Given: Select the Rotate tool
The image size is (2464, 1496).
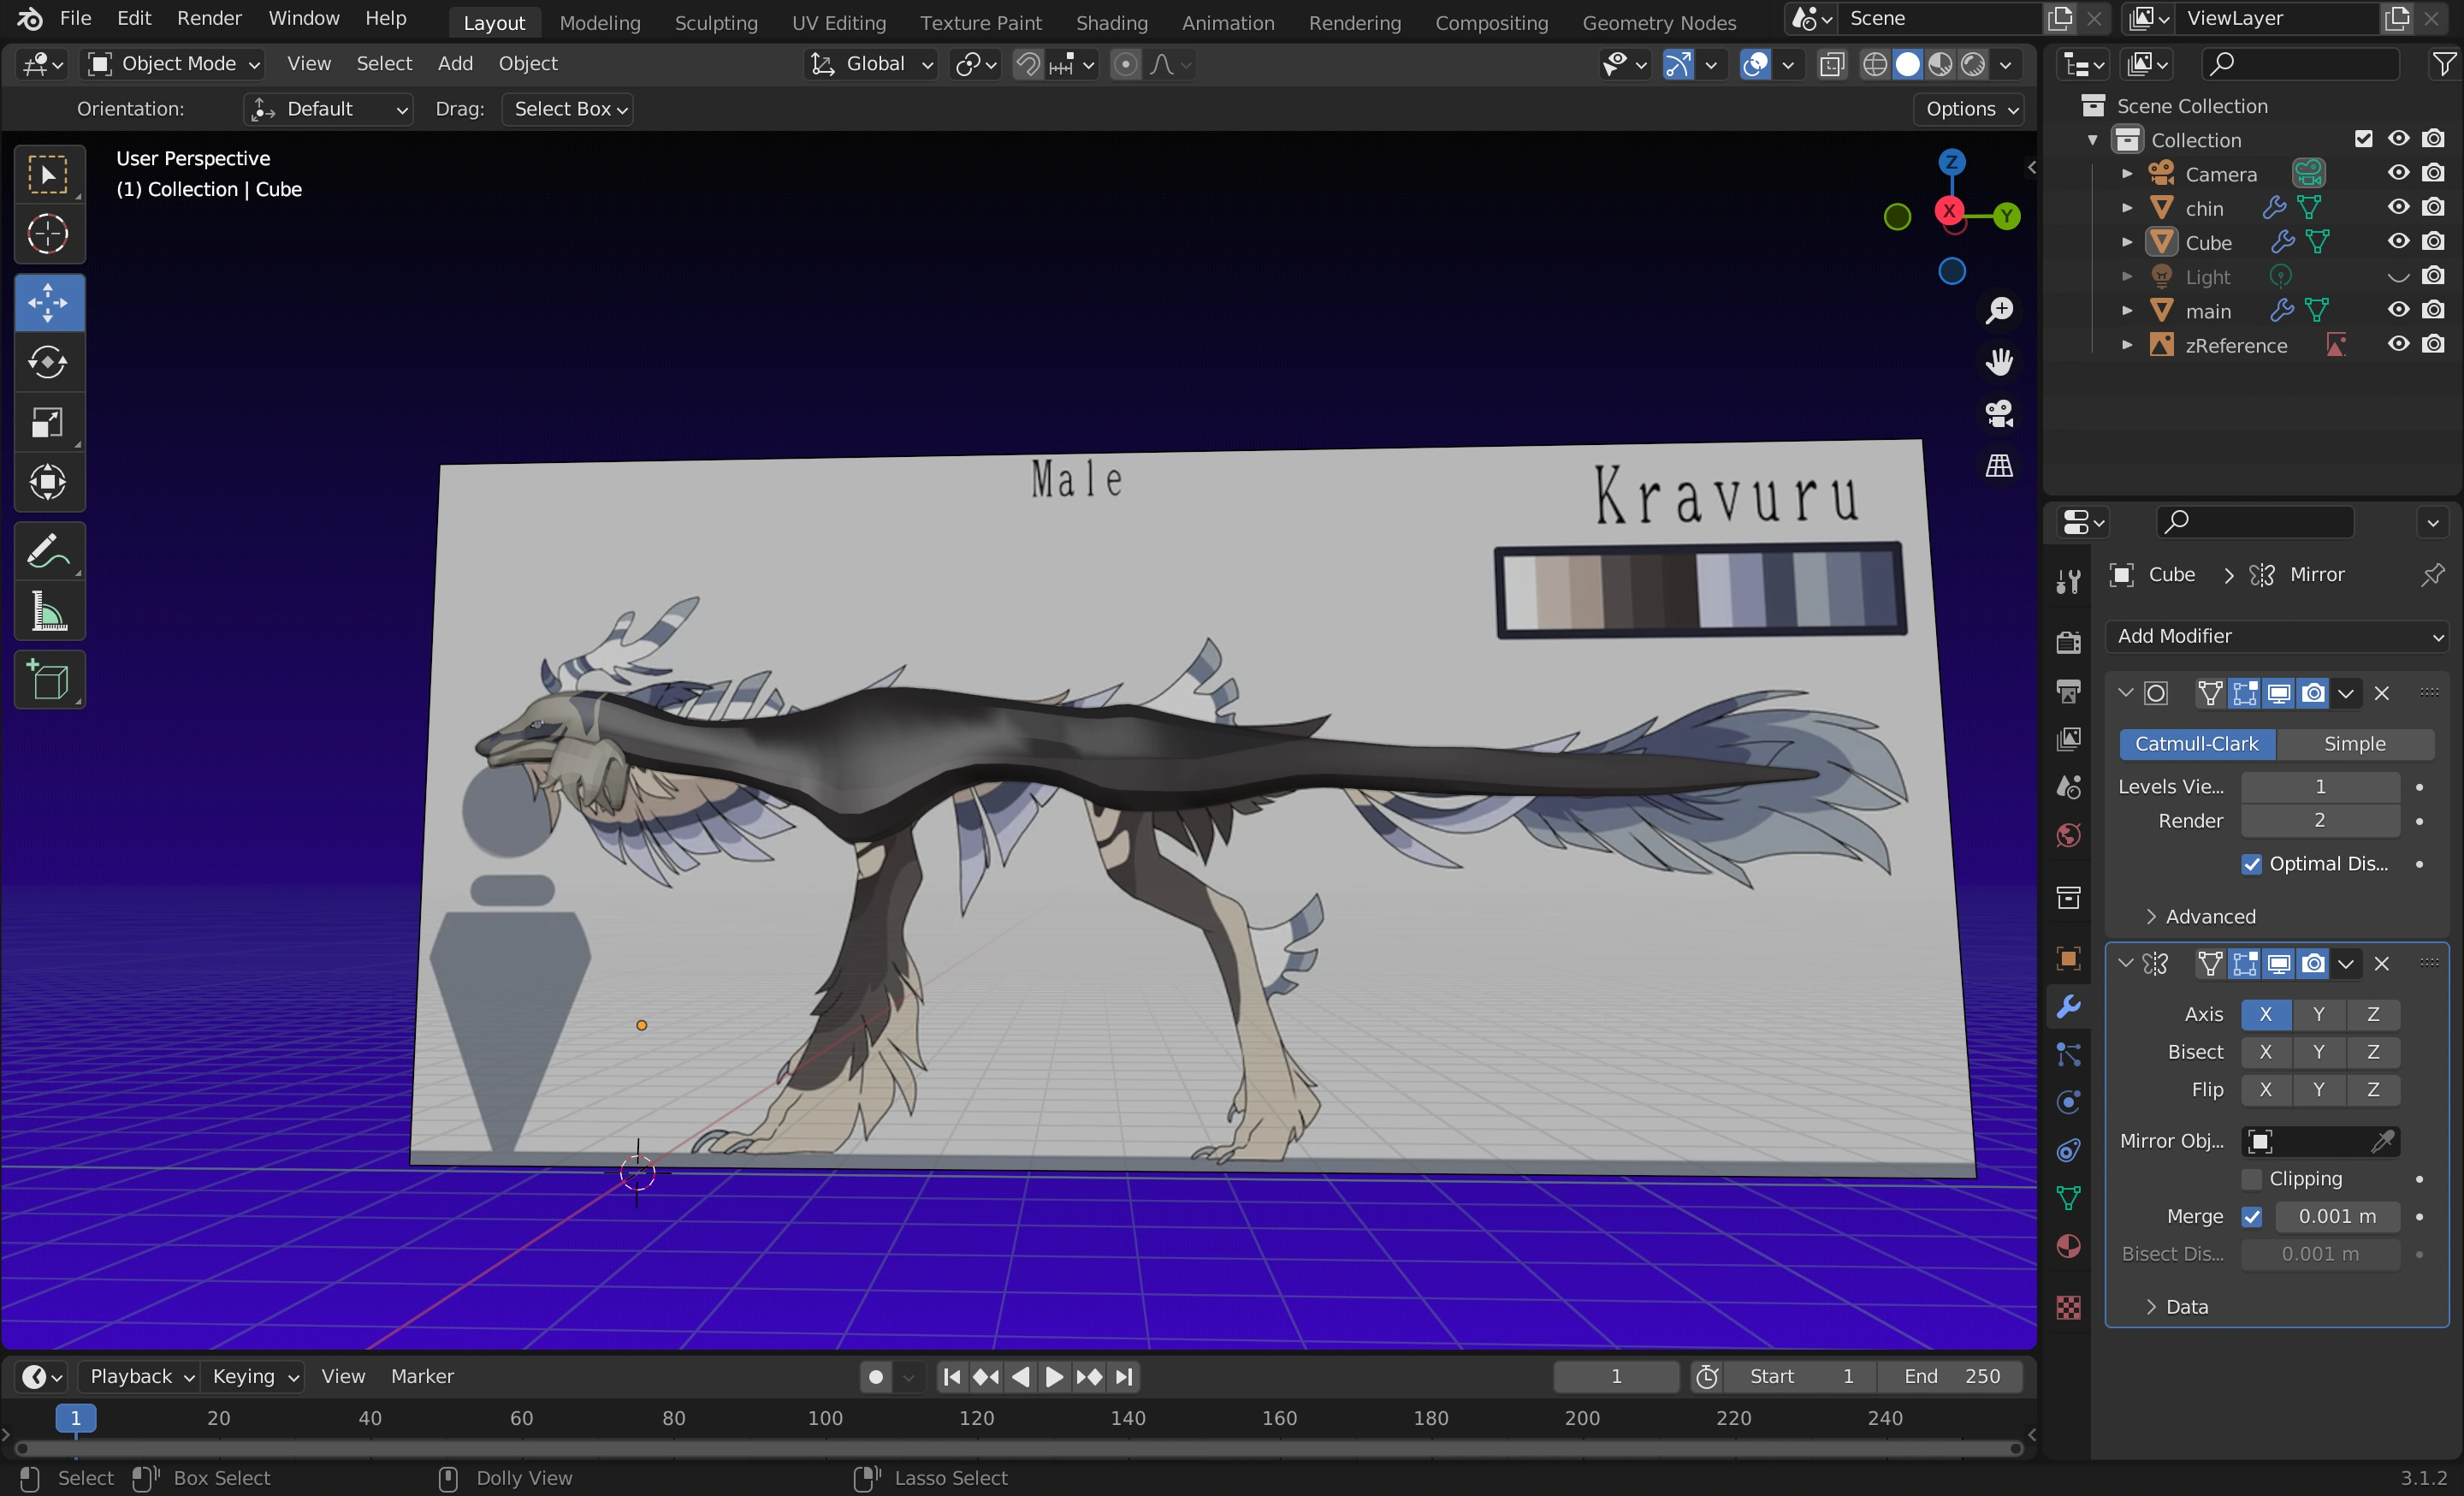Looking at the screenshot, I should (48, 362).
